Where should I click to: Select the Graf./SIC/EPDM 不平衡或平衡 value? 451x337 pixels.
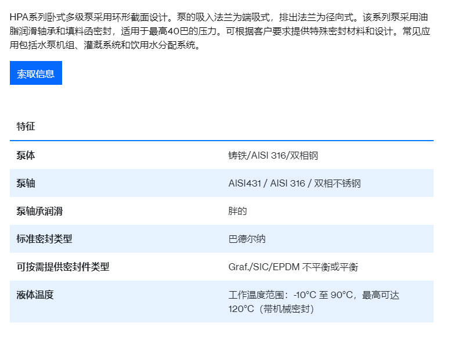pos(293,267)
